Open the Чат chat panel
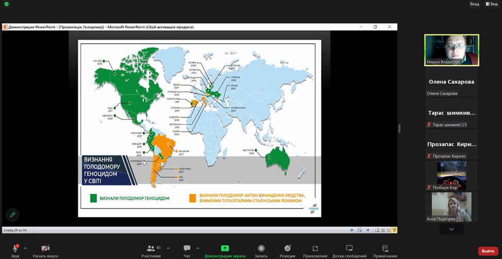502x259 pixels. (187, 250)
